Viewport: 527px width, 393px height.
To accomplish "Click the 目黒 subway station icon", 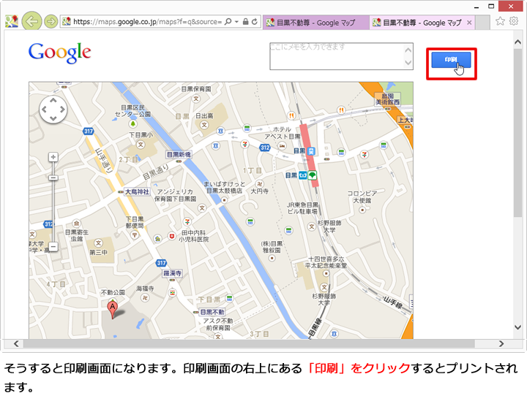I will tap(302, 175).
